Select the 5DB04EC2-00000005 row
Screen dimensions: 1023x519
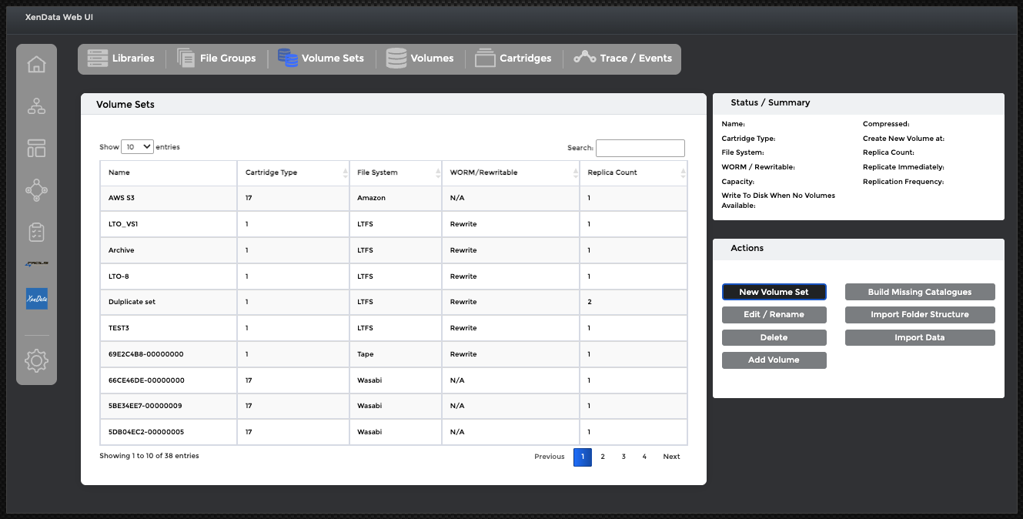tap(393, 432)
